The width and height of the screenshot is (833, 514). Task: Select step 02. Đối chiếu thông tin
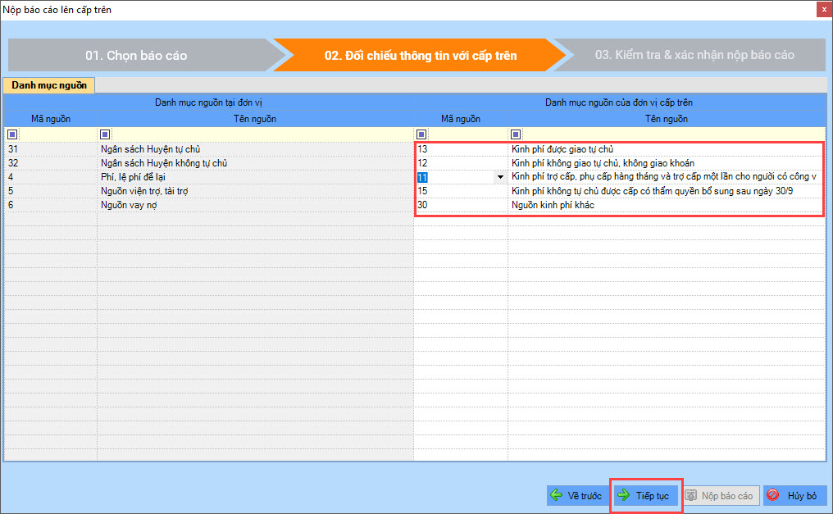click(x=420, y=56)
